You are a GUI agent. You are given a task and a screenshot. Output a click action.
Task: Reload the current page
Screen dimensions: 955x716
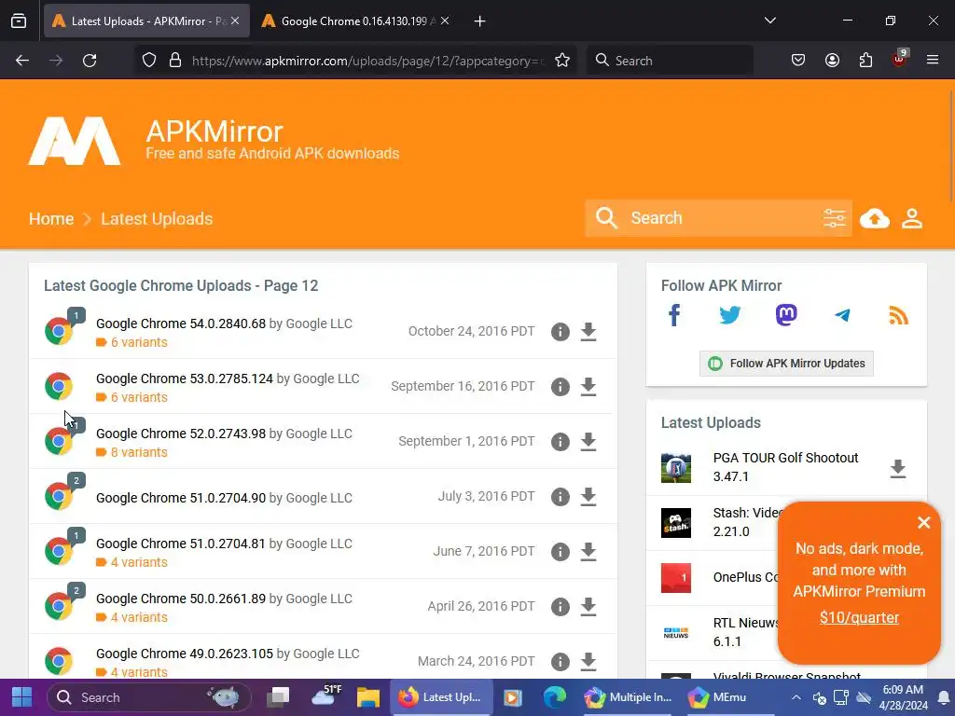90,61
